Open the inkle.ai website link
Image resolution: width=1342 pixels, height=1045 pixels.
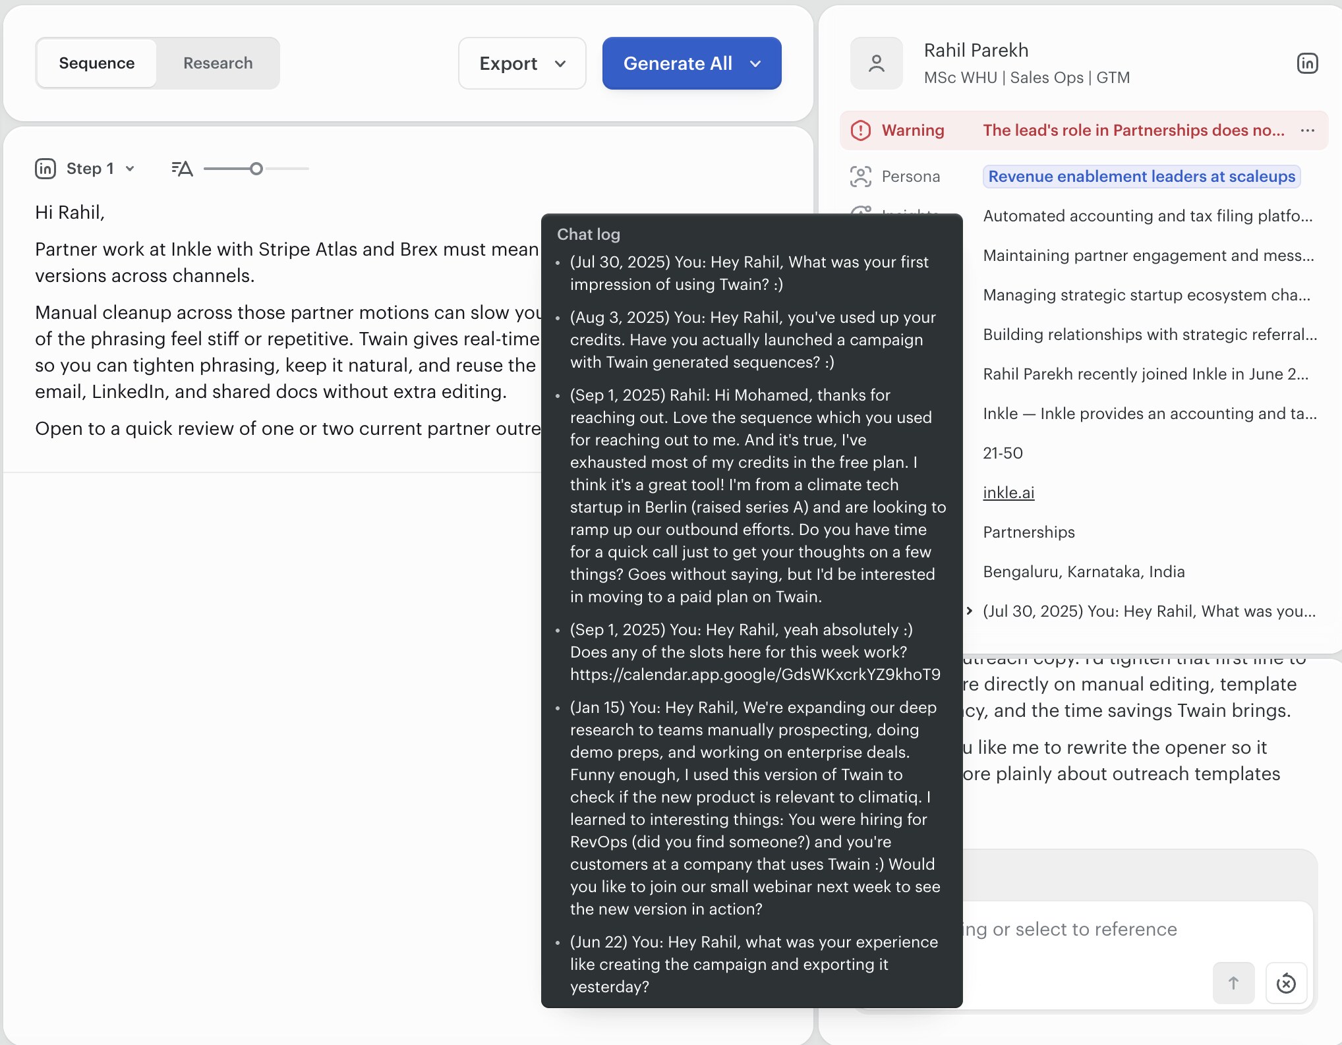coord(1008,493)
